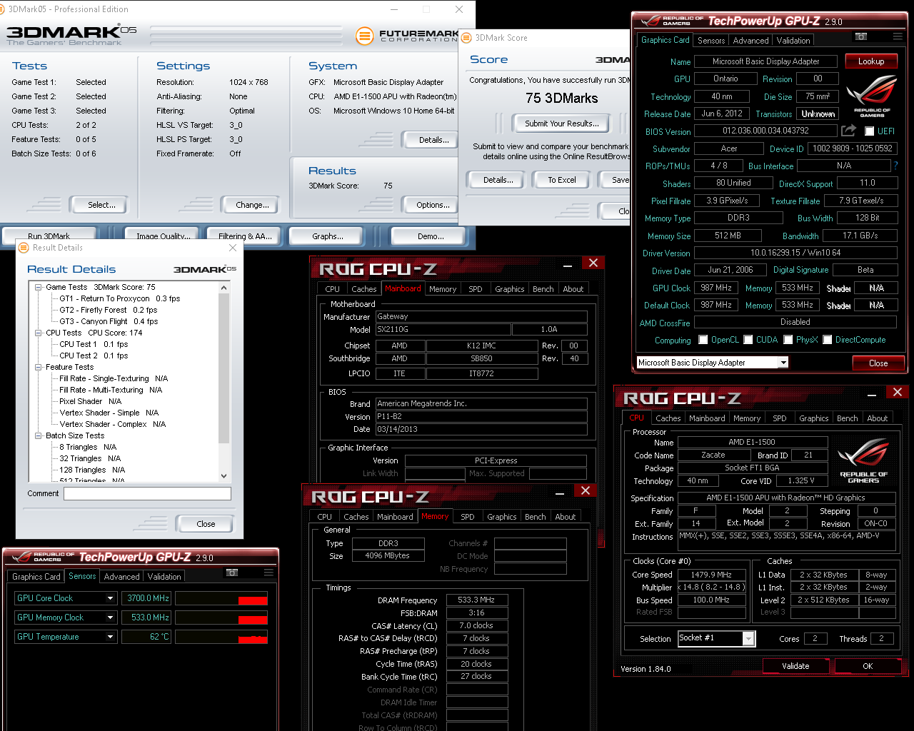
Task: Toggle the PhysX checkbox
Action: coord(788,340)
